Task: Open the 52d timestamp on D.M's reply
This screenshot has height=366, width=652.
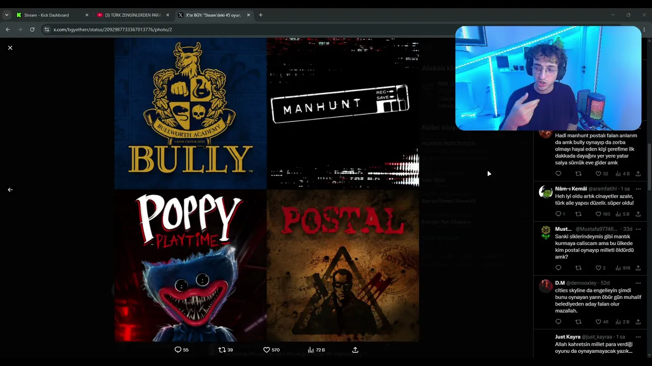Action: coord(605,283)
